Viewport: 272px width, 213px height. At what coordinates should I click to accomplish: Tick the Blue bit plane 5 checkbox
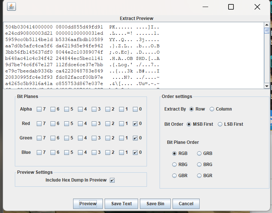67,152
